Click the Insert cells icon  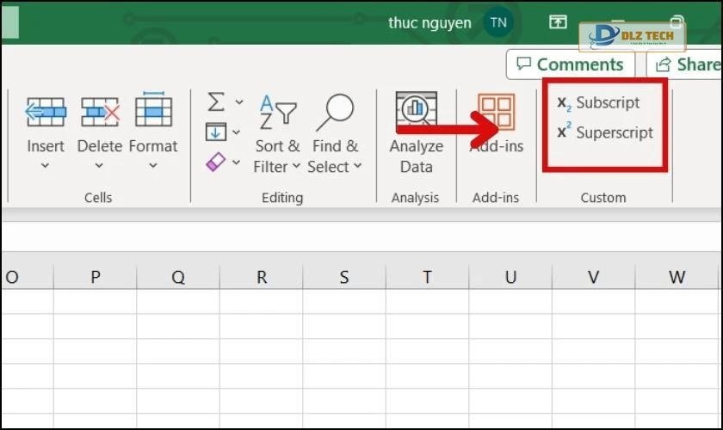point(46,112)
